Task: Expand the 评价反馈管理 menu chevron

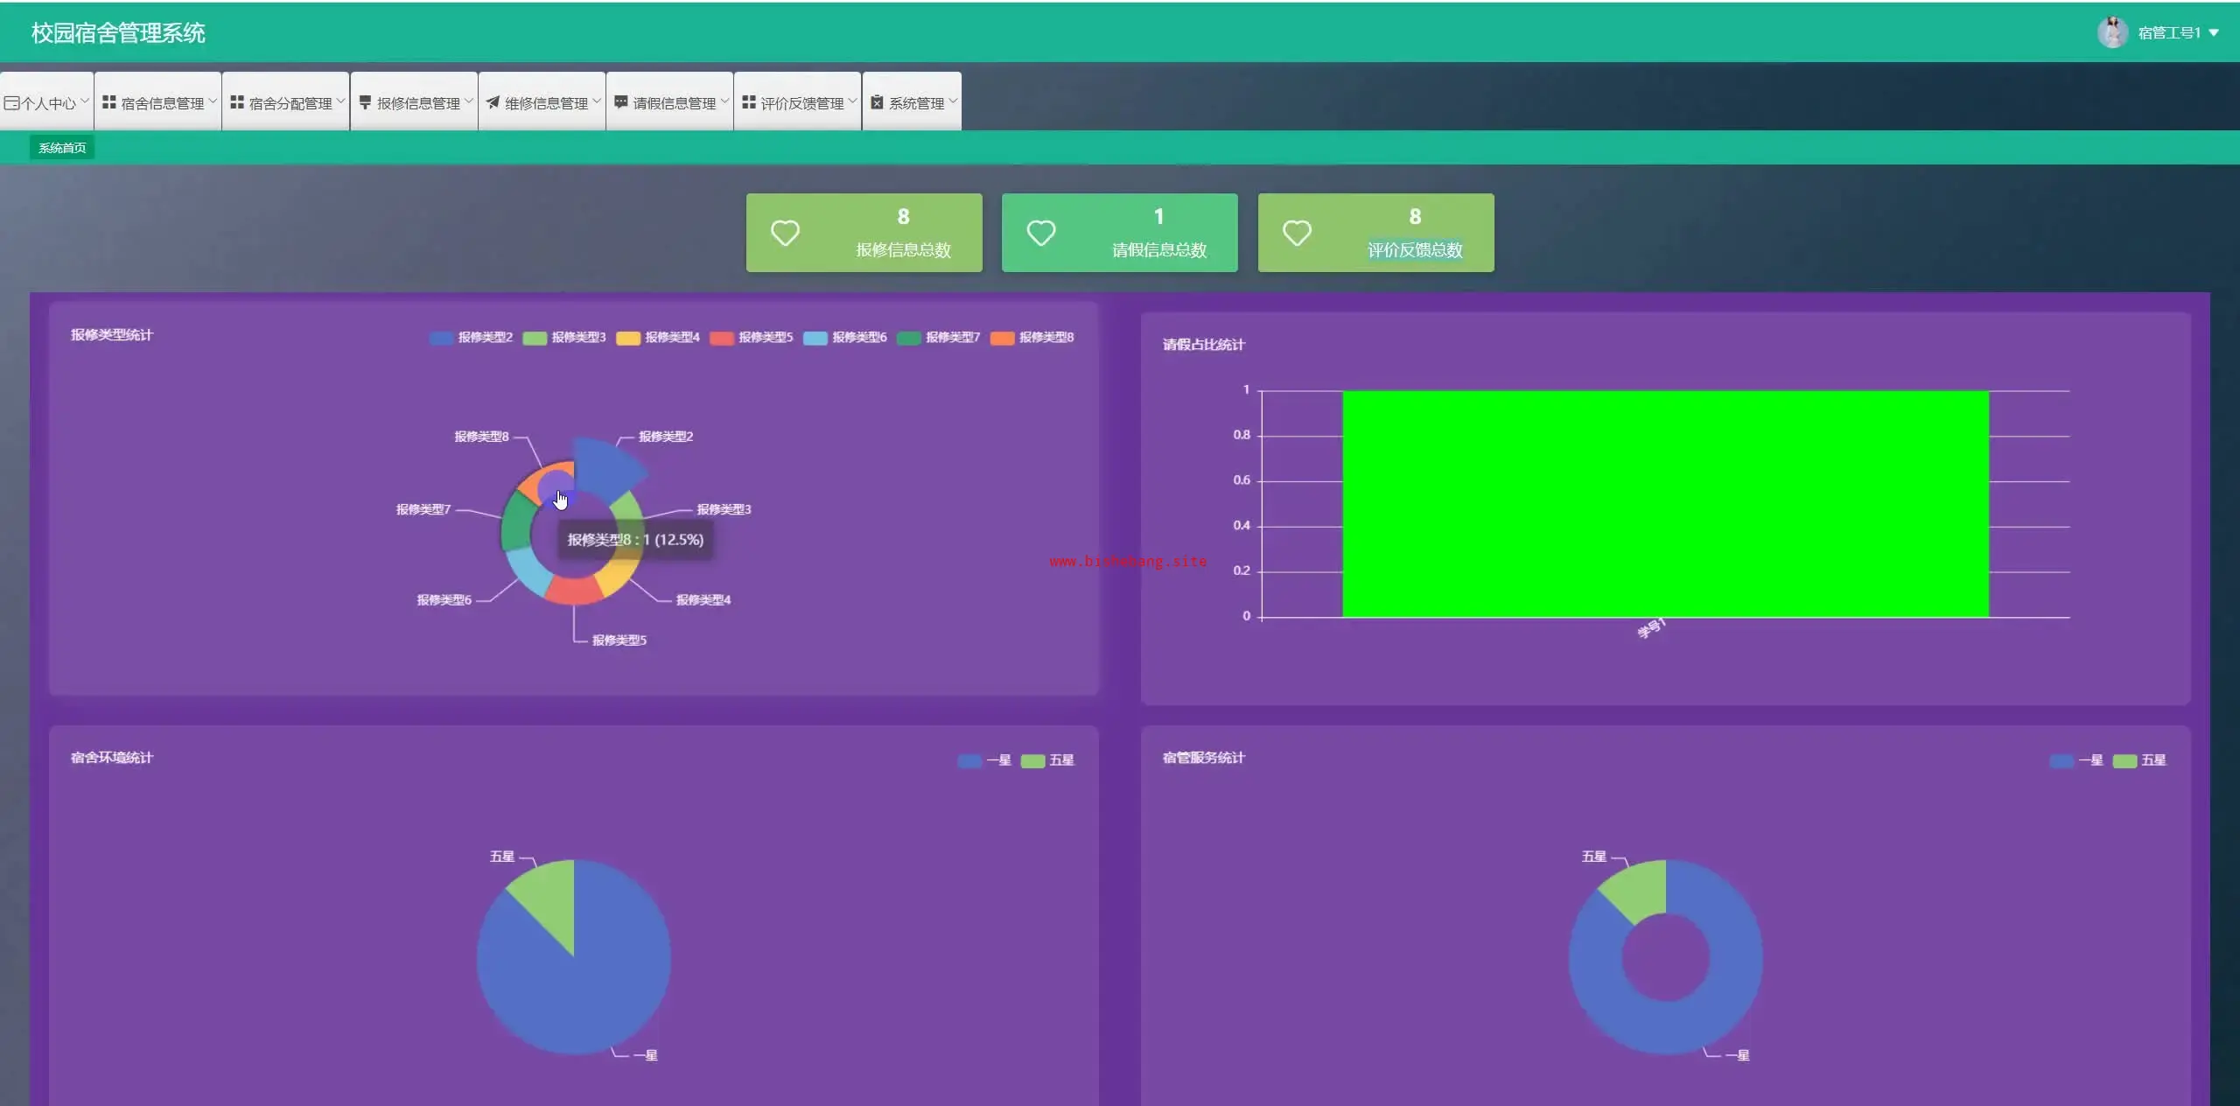Action: pos(851,101)
